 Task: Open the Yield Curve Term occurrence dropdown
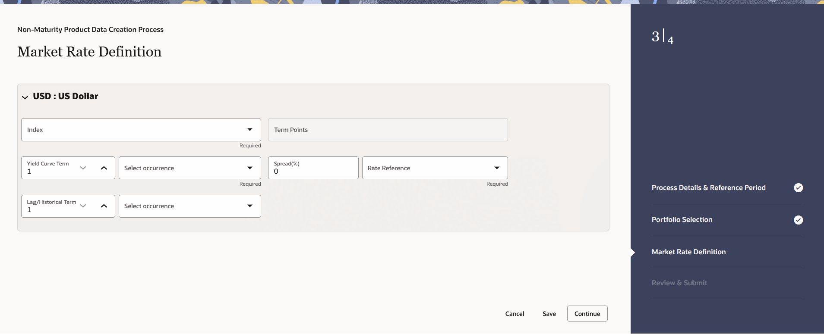pyautogui.click(x=190, y=168)
